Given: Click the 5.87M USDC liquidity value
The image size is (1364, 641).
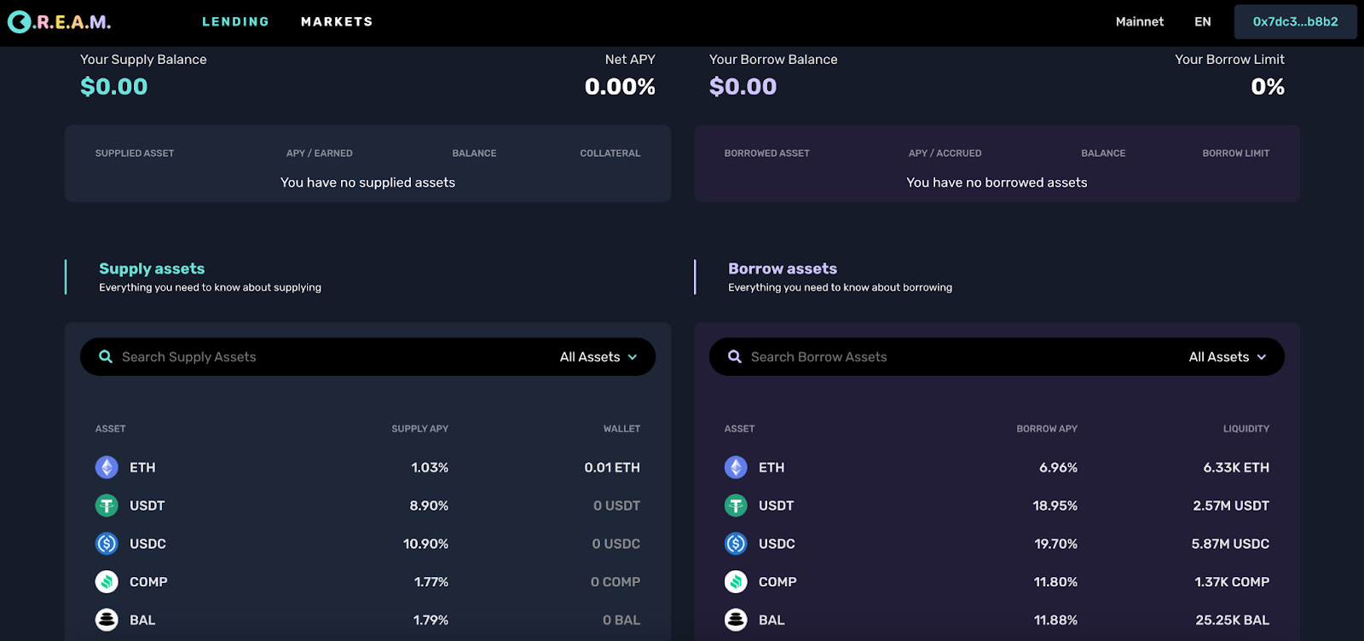Looking at the screenshot, I should [x=1230, y=544].
